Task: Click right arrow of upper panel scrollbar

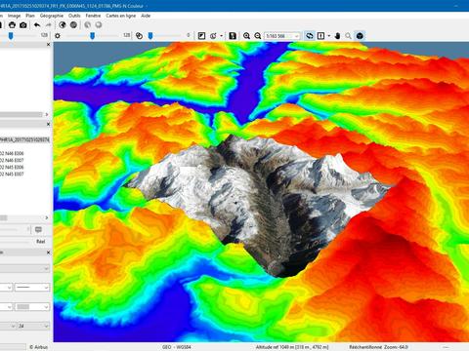Action: (x=47, y=114)
